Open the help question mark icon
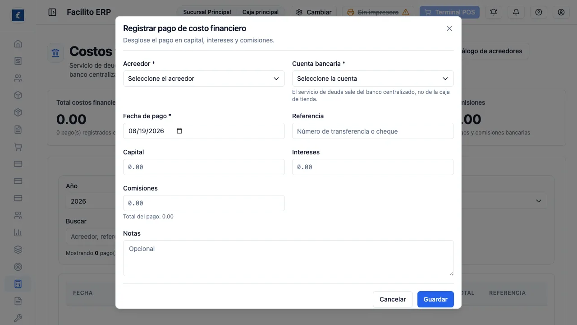The image size is (577, 325). tap(539, 12)
